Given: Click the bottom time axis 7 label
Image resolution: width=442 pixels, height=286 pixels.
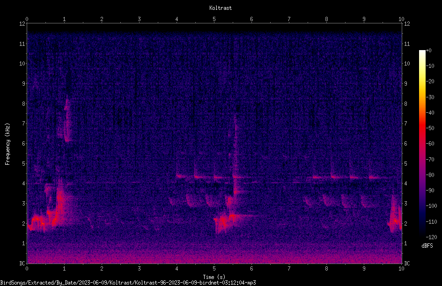Looking at the screenshot, I should pyautogui.click(x=289, y=269).
